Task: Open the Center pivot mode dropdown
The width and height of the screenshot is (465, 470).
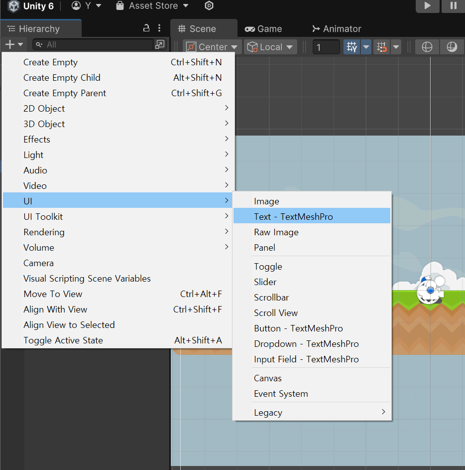Action: [212, 47]
